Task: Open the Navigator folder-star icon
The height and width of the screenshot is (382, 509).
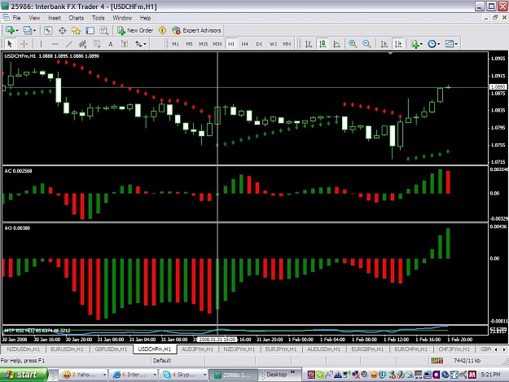Action: tap(76, 30)
